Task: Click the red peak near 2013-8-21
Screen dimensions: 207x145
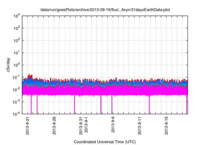Action: pos(29,75)
